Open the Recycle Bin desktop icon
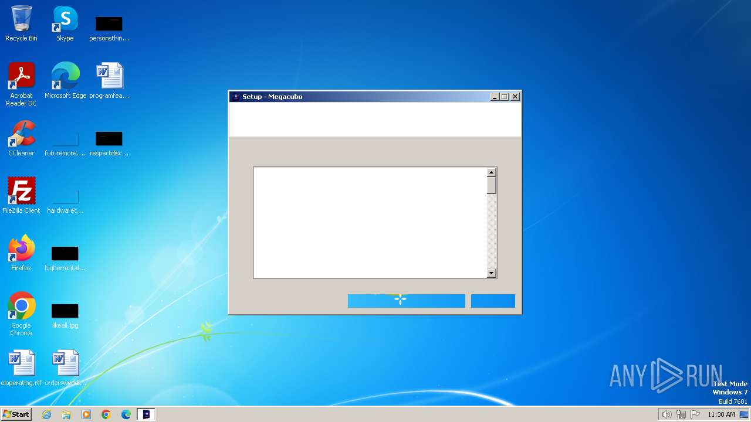Viewport: 751px width, 422px height. point(21,23)
